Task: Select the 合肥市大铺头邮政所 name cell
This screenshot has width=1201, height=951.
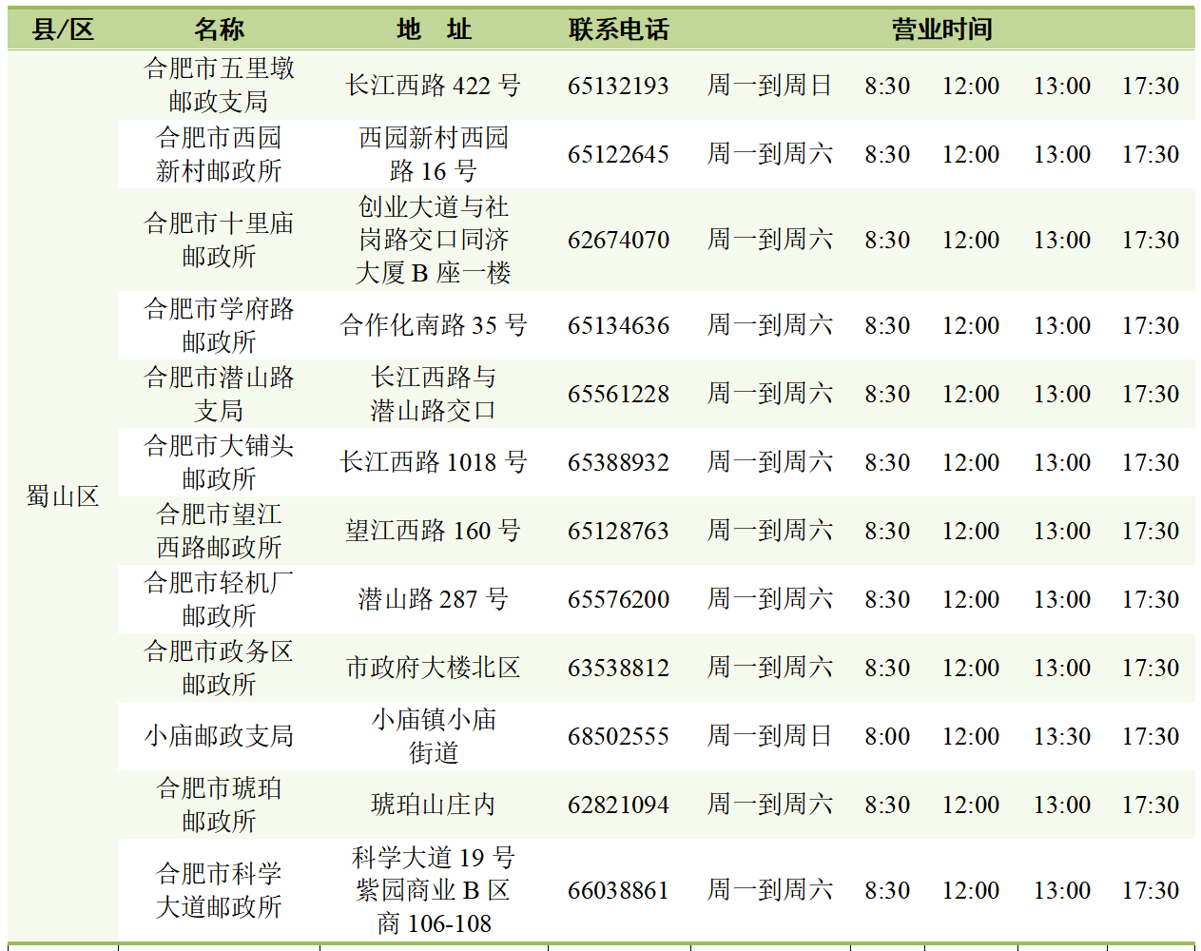Action: (x=219, y=462)
